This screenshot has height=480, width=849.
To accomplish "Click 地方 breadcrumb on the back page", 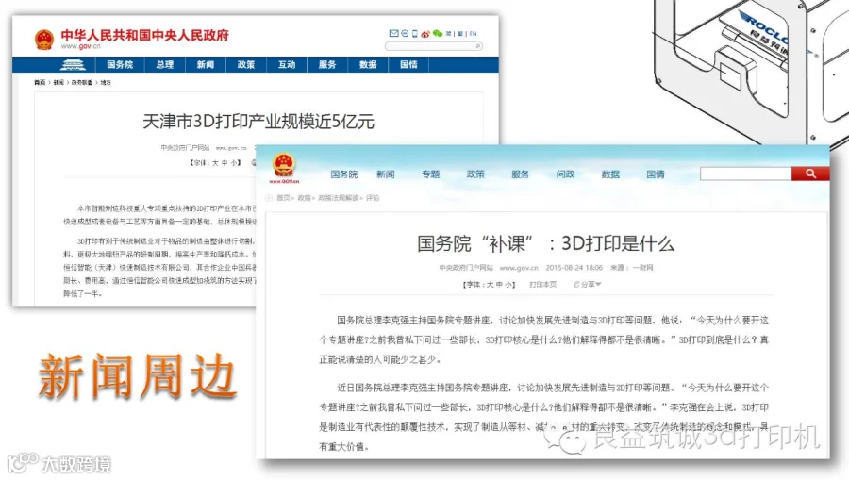I will coord(106,83).
